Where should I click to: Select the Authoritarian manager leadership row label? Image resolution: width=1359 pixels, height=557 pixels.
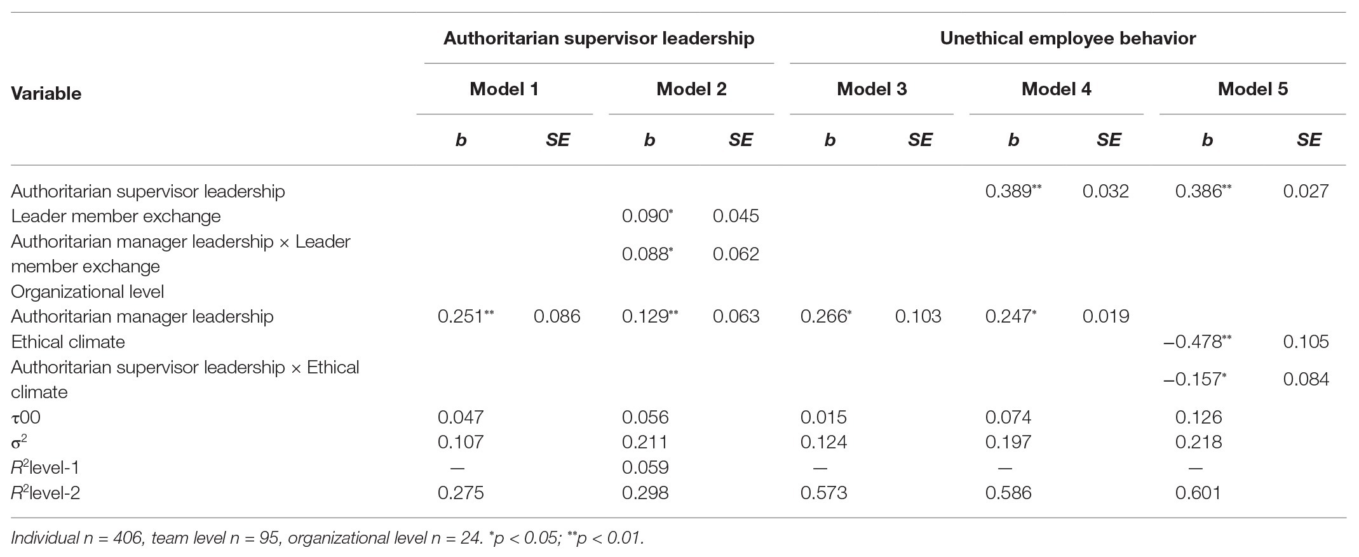[x=142, y=316]
